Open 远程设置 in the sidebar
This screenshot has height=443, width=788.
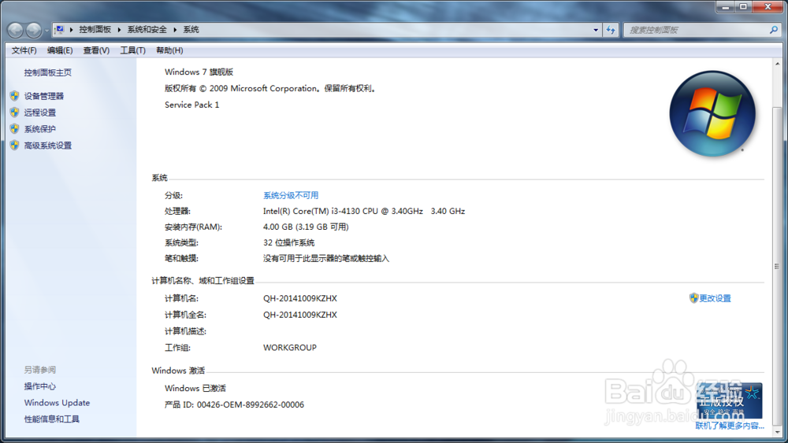click(x=40, y=113)
